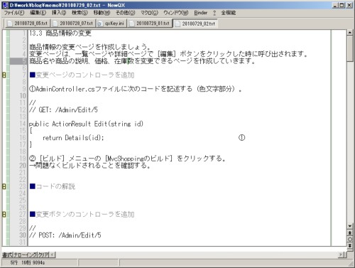Collapse the outline marker on line 7
This screenshot has height=268, width=355.
click(x=4, y=75)
